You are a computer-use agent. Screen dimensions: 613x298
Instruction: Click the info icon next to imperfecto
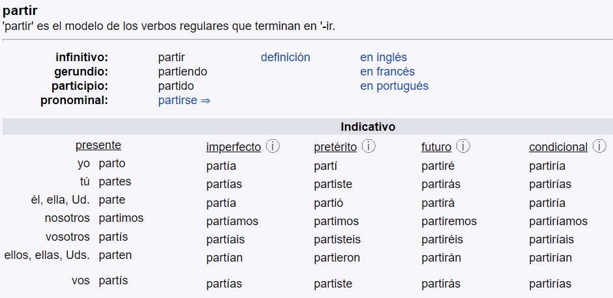[273, 146]
